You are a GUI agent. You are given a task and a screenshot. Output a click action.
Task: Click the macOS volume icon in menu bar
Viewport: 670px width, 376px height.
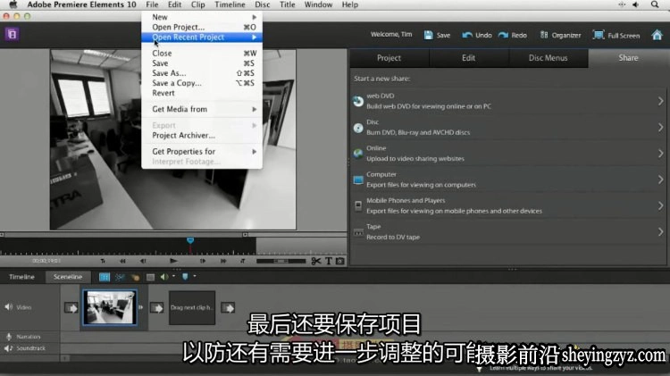point(636,4)
